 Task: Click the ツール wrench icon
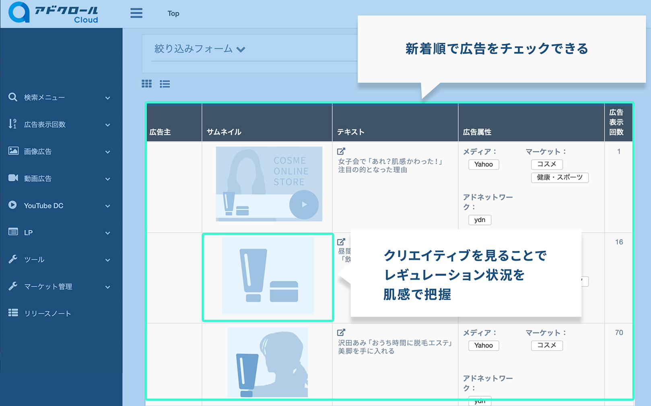click(x=12, y=259)
